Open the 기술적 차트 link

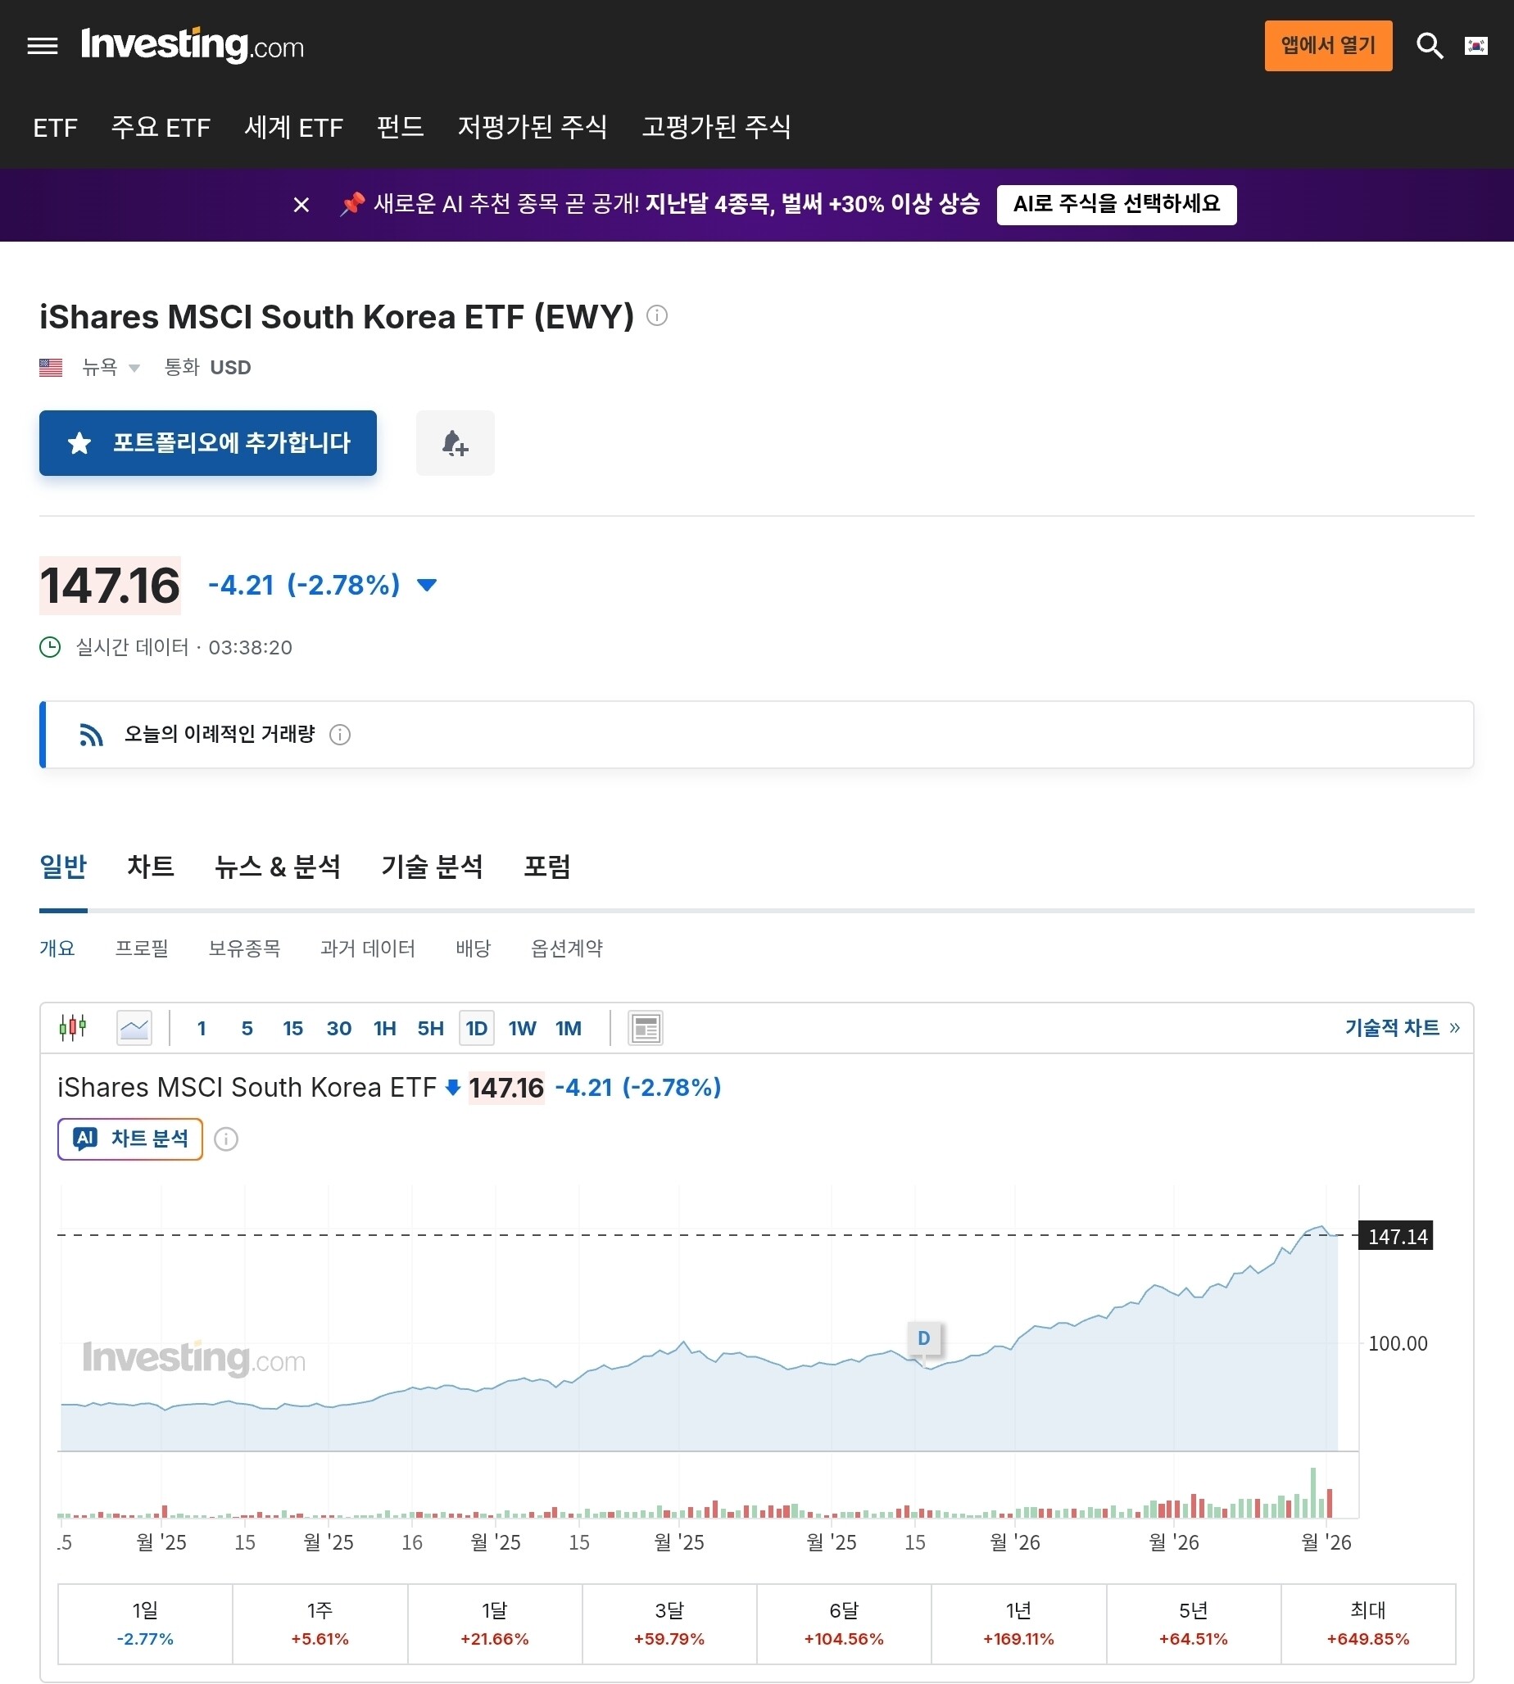[1402, 1028]
